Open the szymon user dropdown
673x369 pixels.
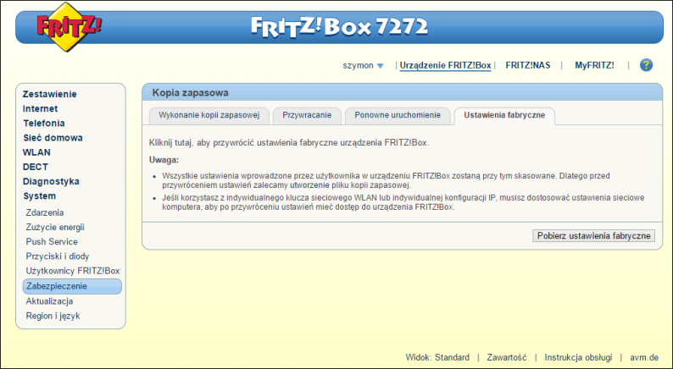click(364, 65)
